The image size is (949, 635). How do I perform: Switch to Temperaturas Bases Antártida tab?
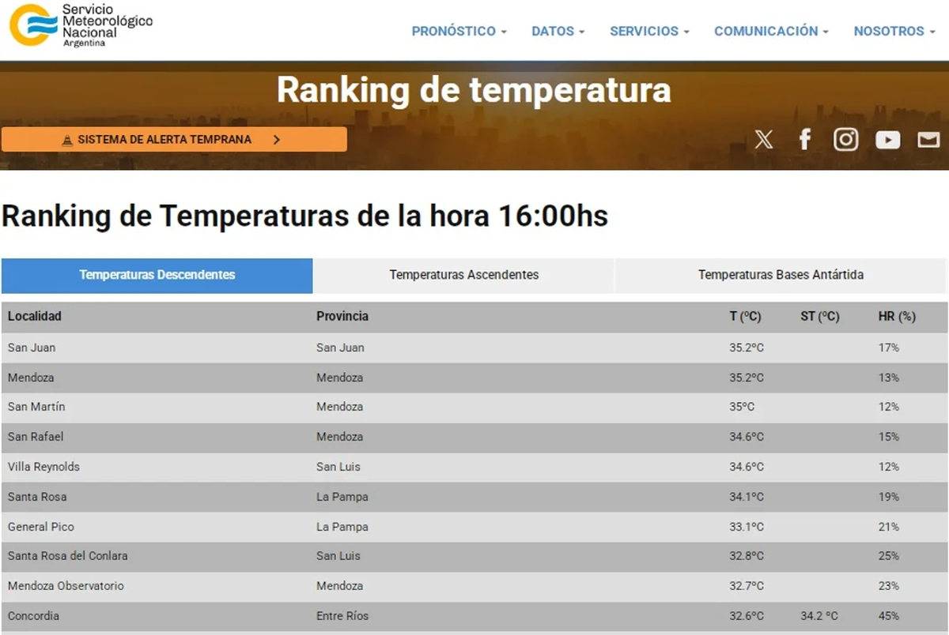pos(780,275)
